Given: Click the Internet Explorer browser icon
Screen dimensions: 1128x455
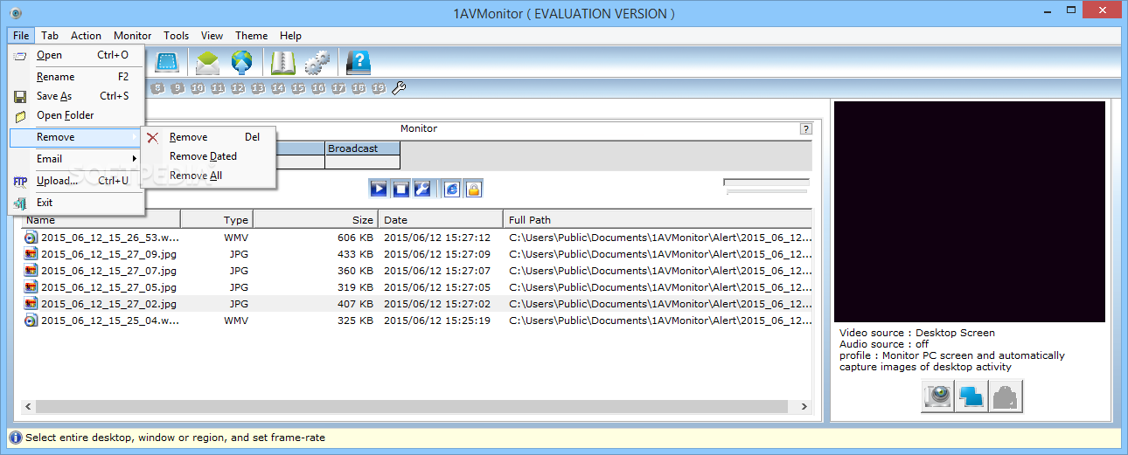Looking at the screenshot, I should [x=452, y=189].
